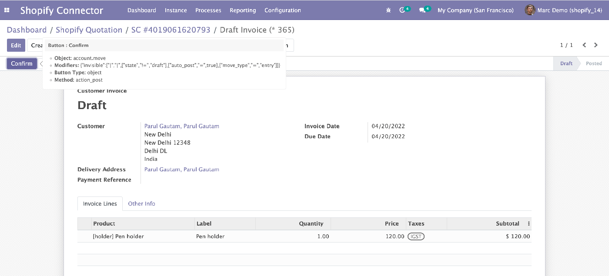Click the Posted status stage
Viewport: 609px width, 276px height.
(x=594, y=63)
